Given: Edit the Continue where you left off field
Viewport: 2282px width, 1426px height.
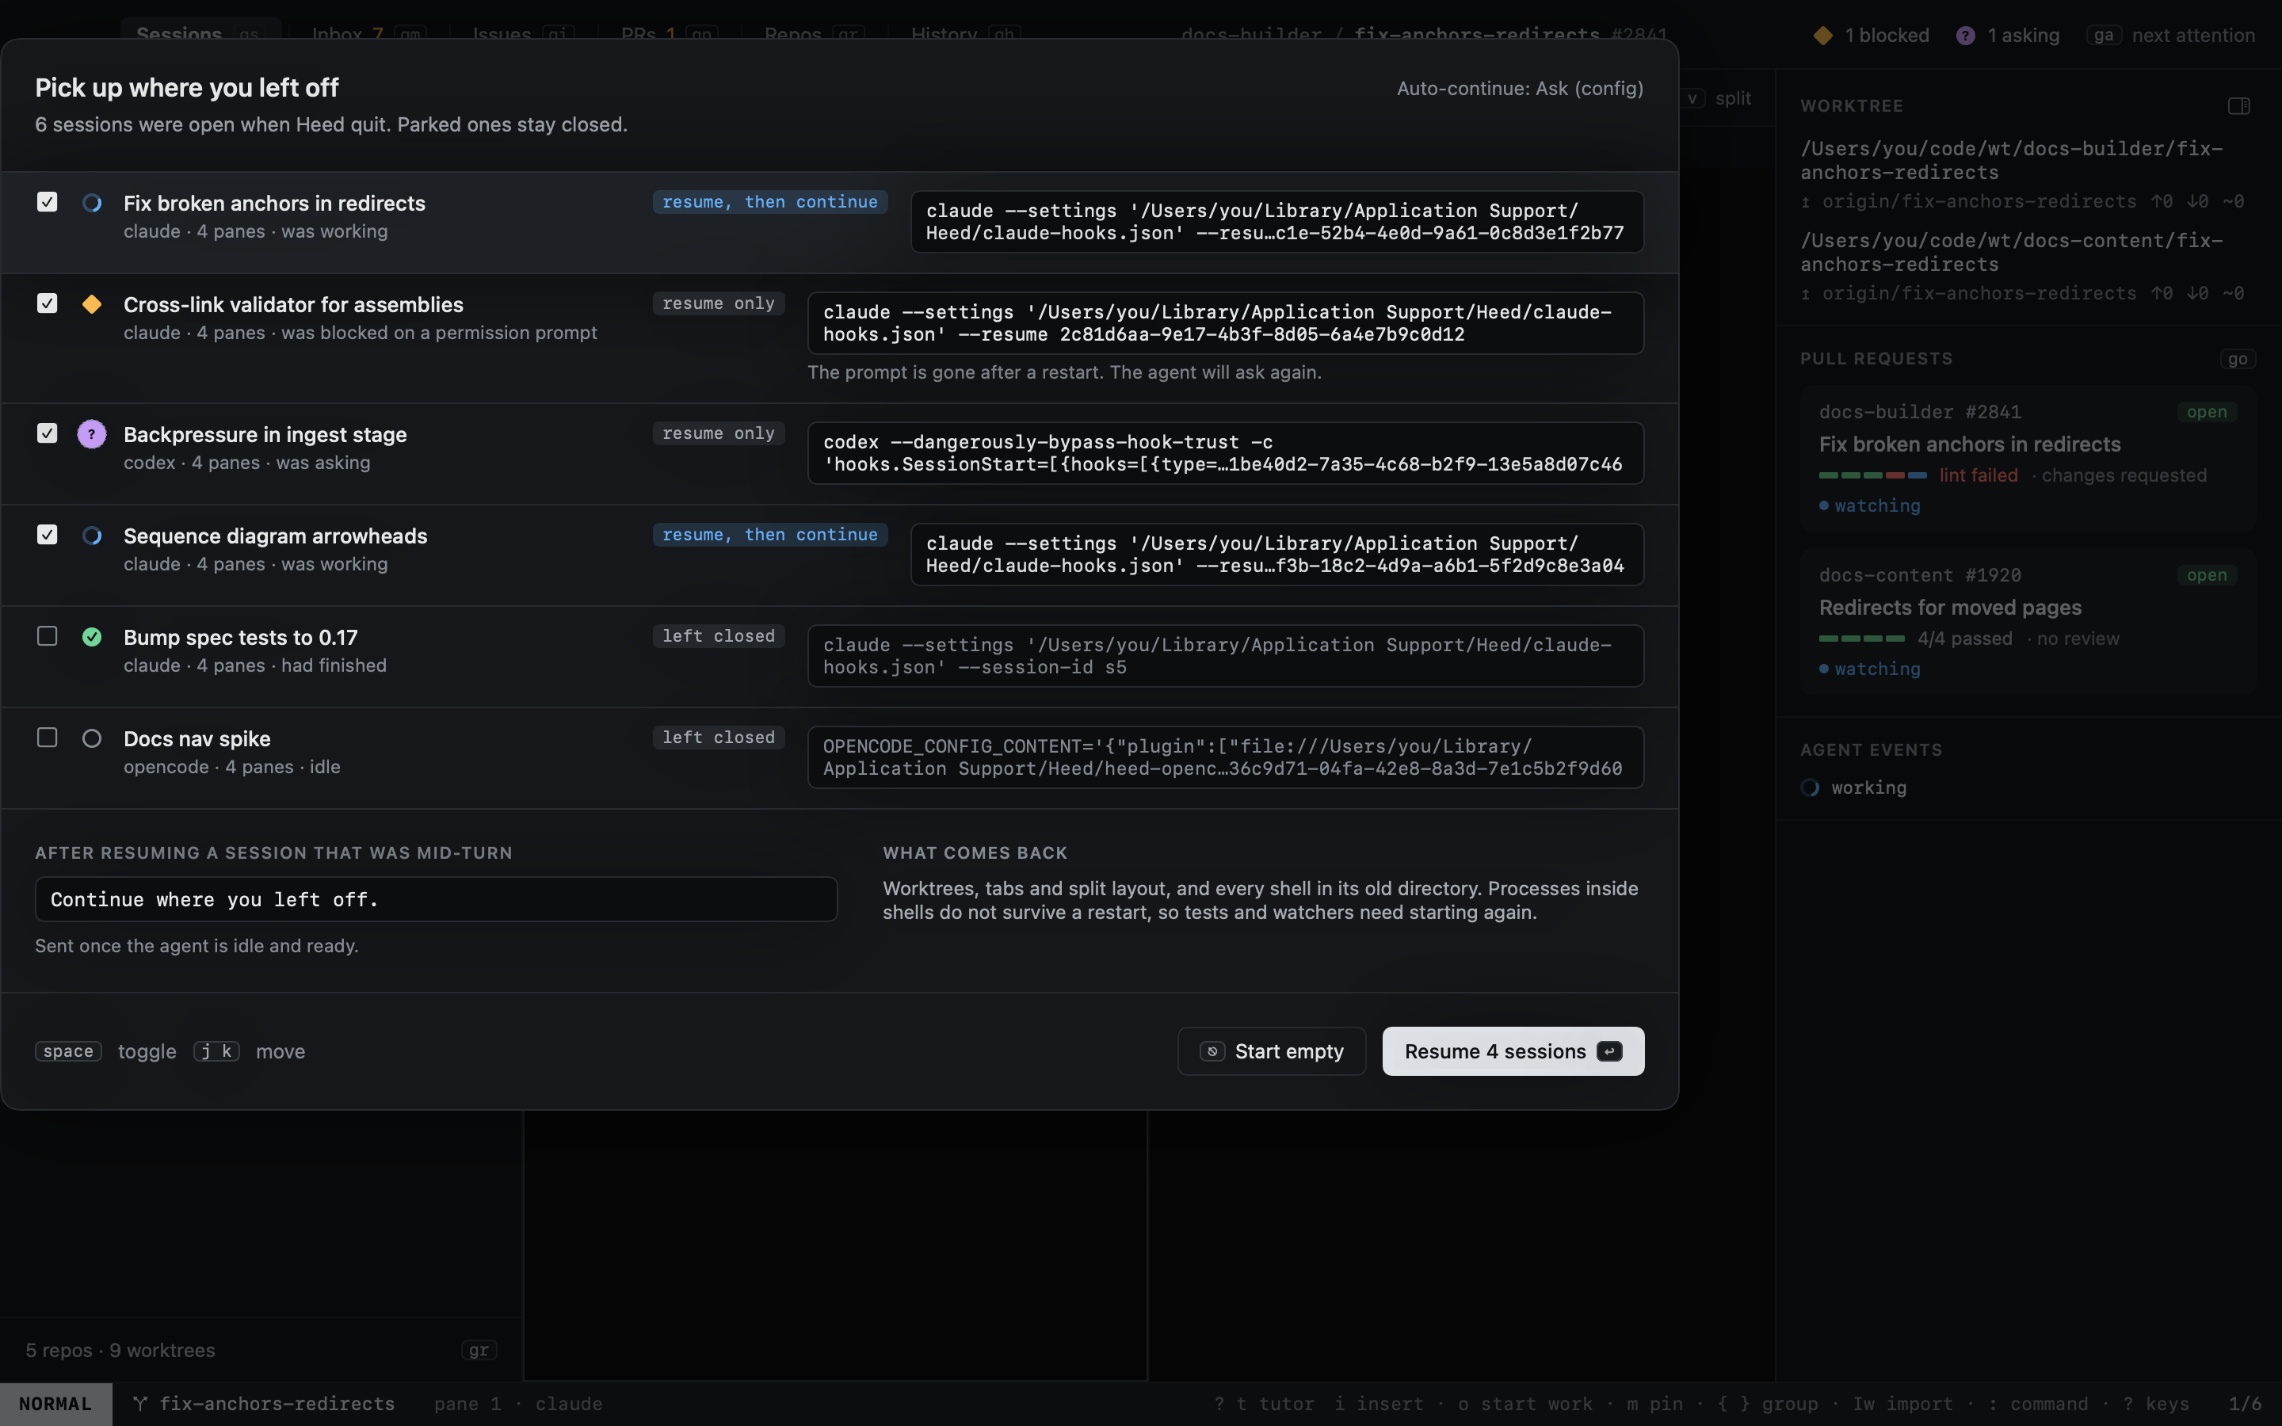Looking at the screenshot, I should (x=436, y=899).
